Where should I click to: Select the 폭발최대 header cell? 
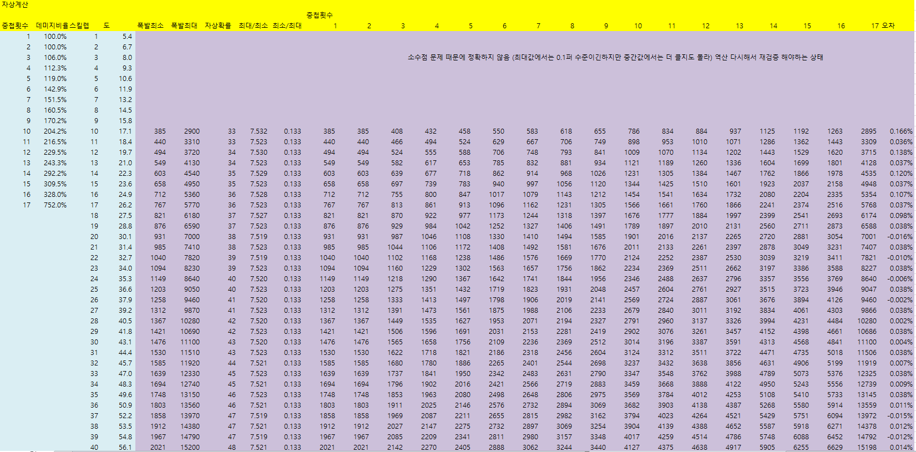pyautogui.click(x=184, y=26)
